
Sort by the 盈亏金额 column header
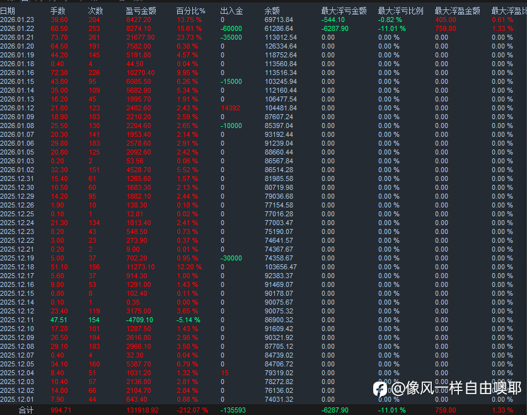pyautogui.click(x=141, y=11)
